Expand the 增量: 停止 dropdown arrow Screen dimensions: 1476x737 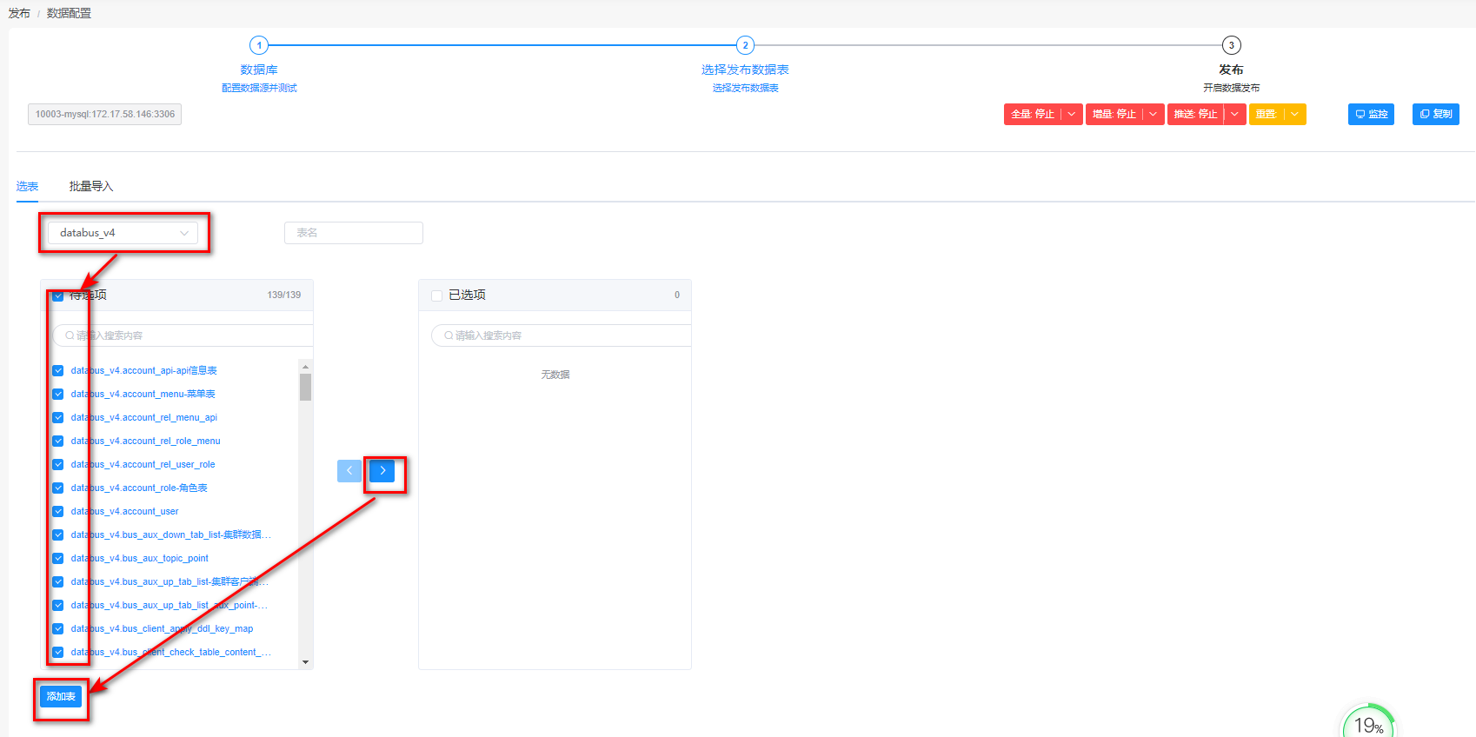[1154, 114]
